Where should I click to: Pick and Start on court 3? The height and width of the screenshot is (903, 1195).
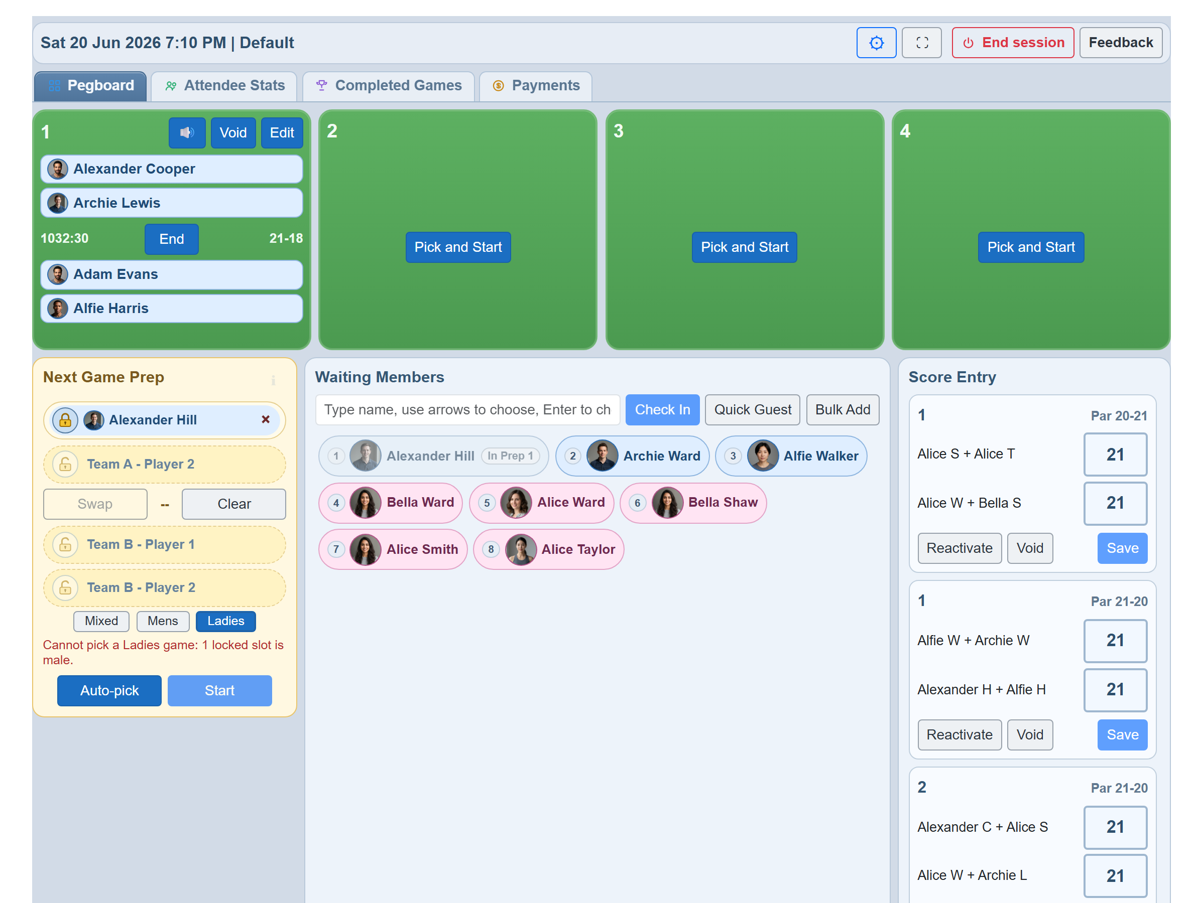(745, 247)
